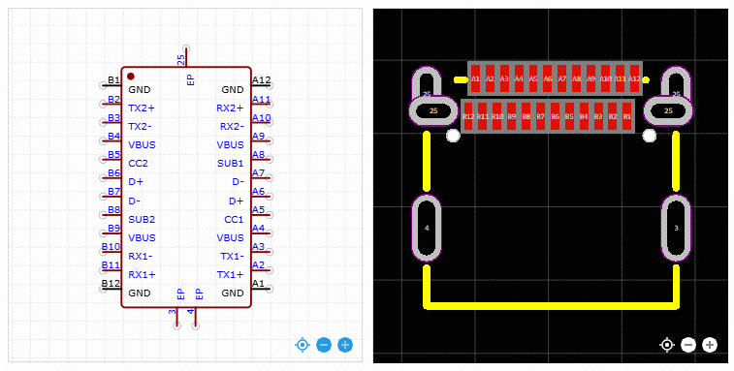Click the yellow silkscreen outline bottom edge
734x371 pixels.
tap(552, 306)
